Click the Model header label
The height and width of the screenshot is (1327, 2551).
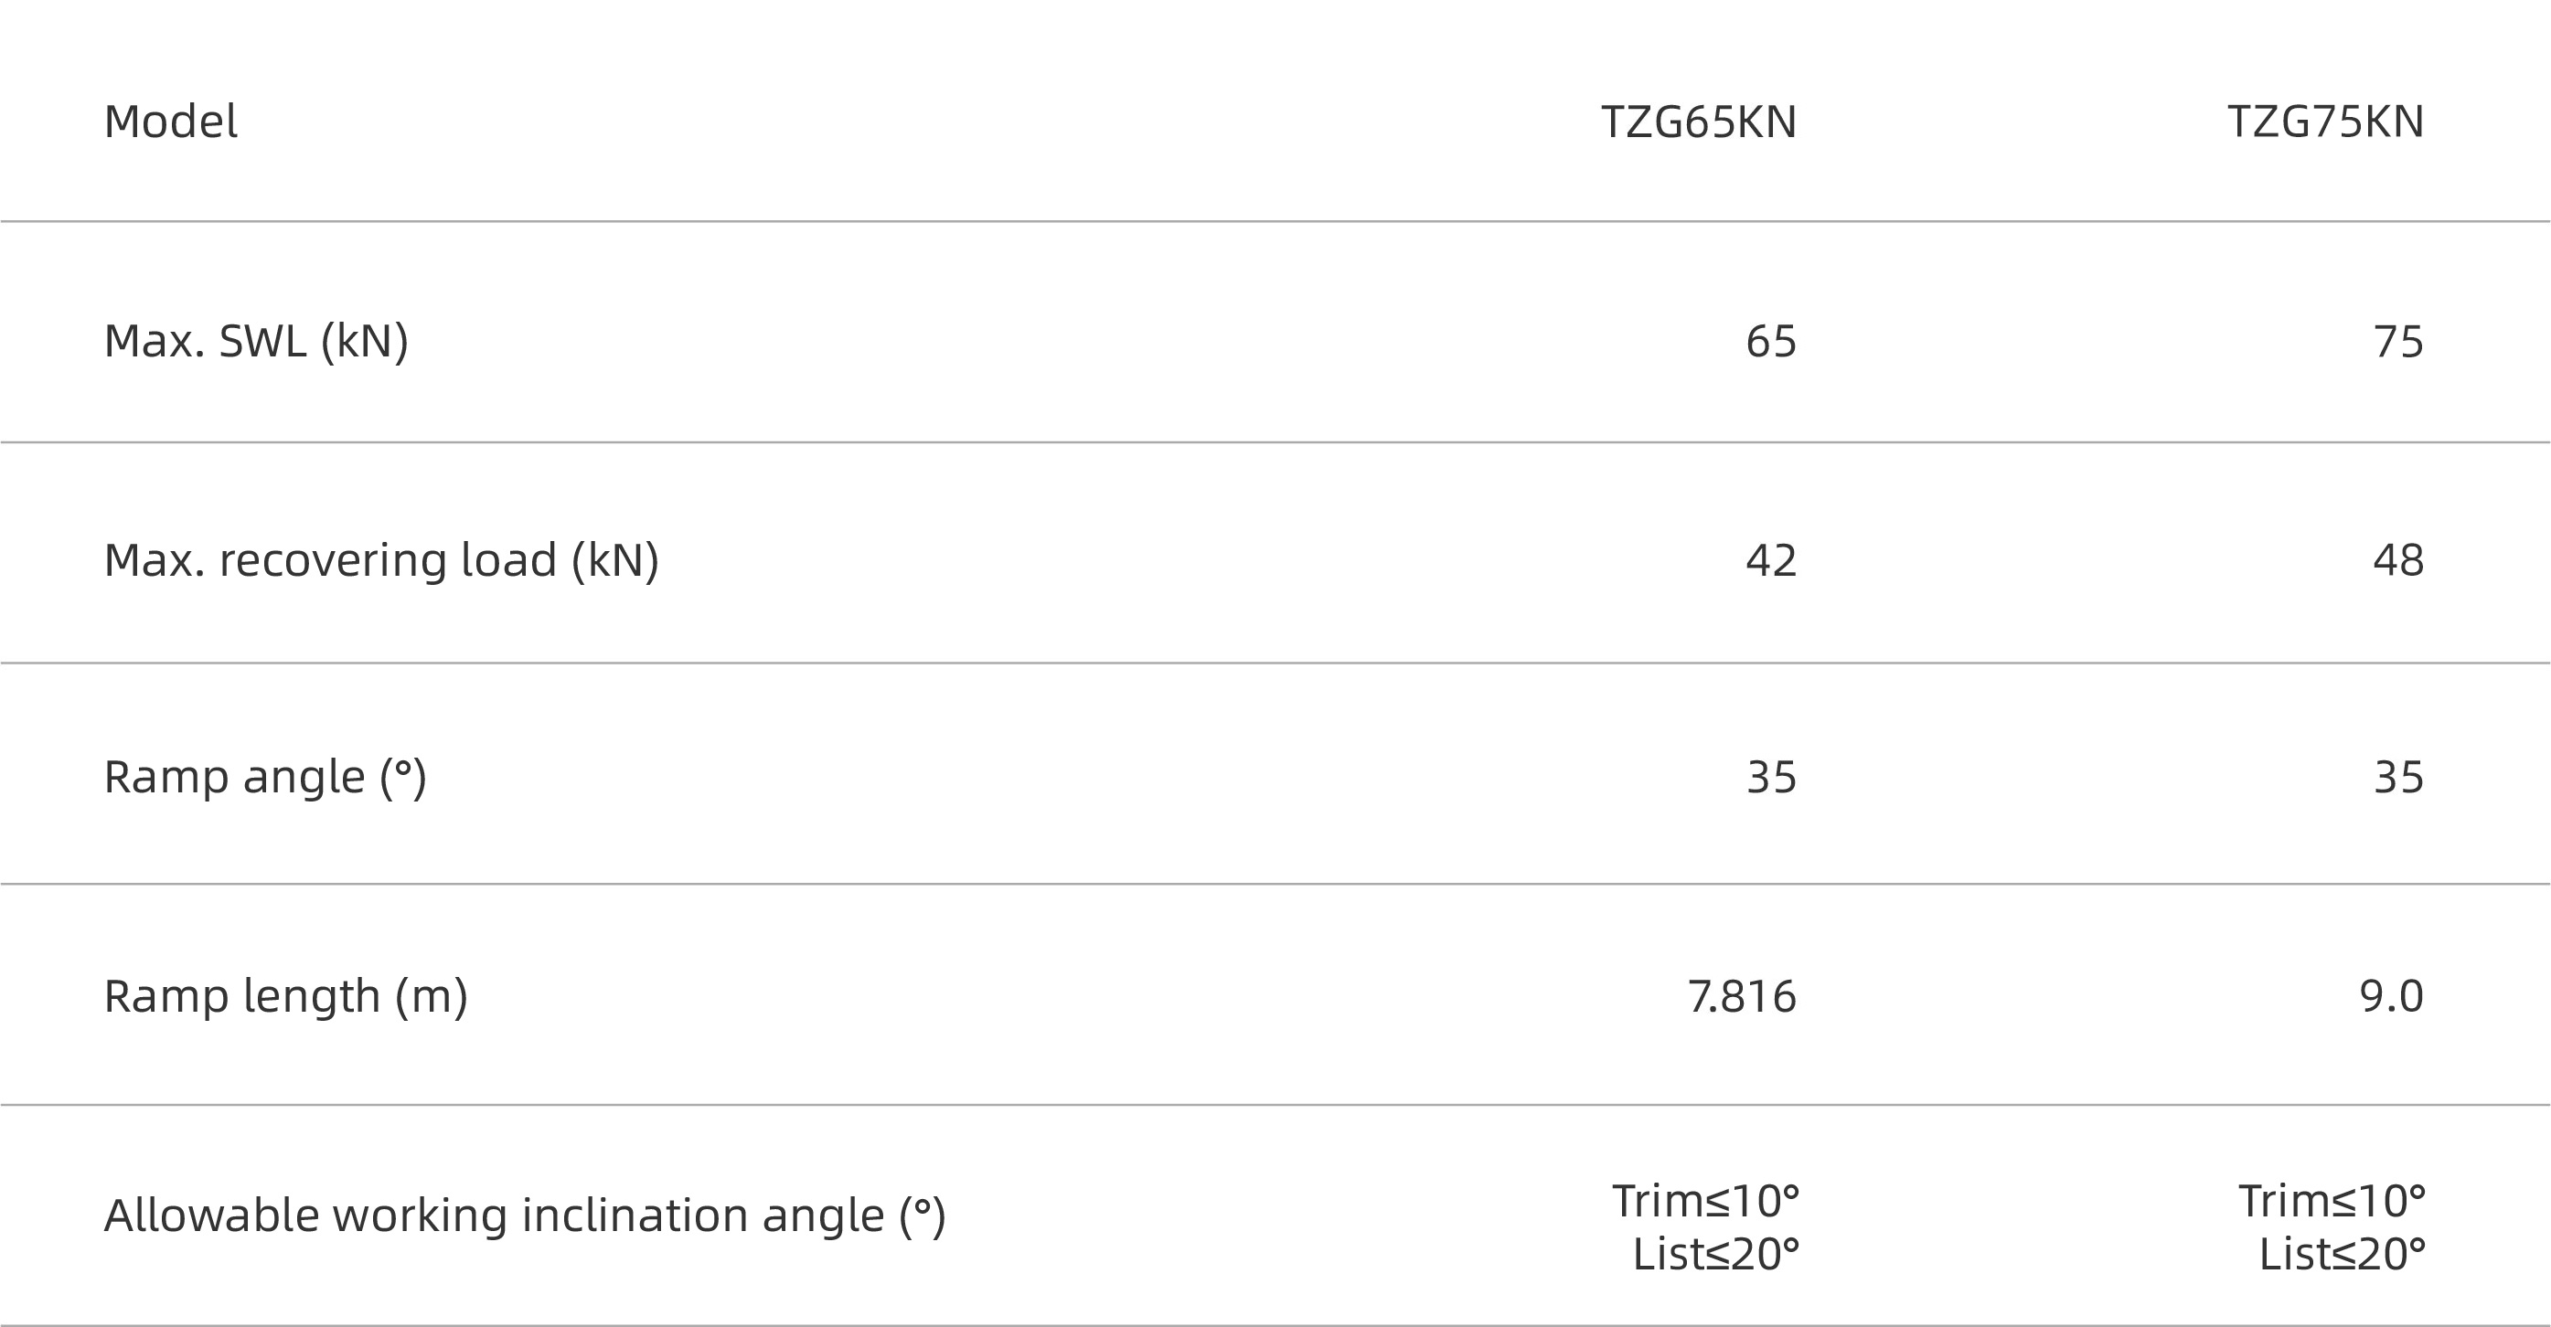(x=170, y=122)
